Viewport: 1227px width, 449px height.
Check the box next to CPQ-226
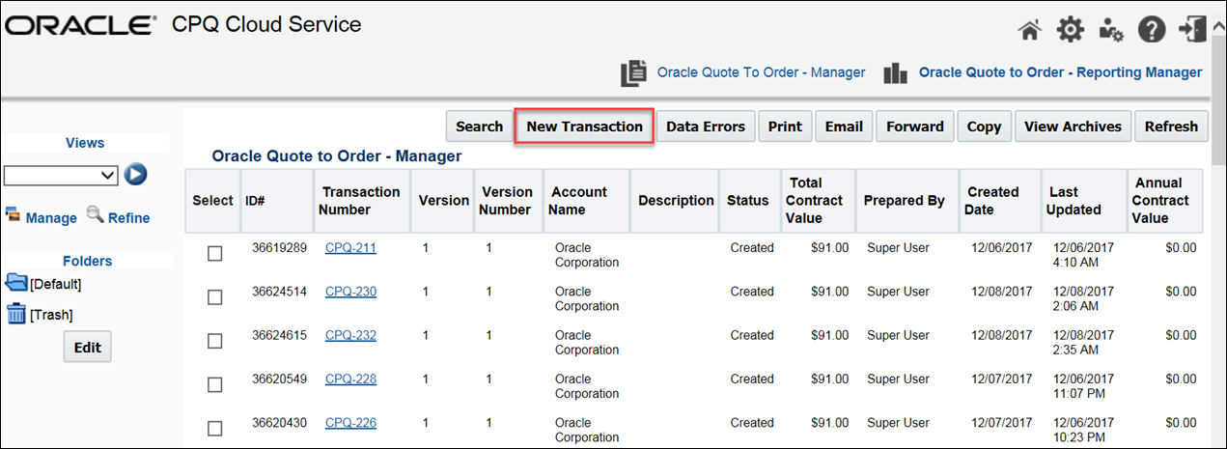click(215, 428)
